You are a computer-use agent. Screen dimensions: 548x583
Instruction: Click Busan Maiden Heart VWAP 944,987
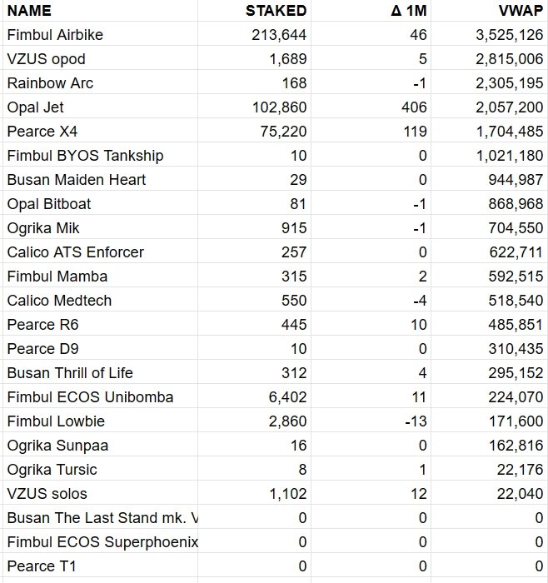pyautogui.click(x=508, y=180)
